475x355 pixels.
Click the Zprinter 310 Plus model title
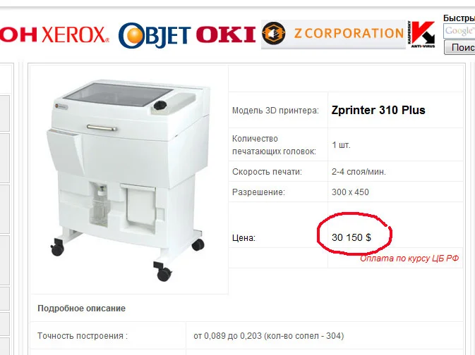[x=378, y=110]
